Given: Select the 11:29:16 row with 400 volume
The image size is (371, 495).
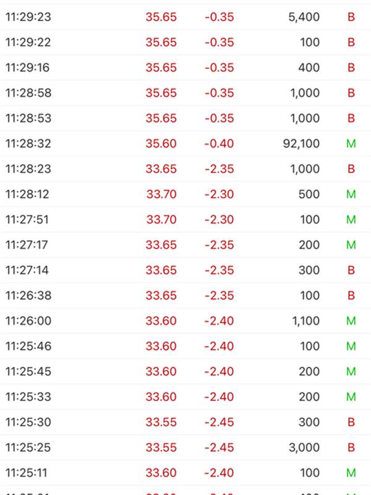Looking at the screenshot, I should point(185,67).
